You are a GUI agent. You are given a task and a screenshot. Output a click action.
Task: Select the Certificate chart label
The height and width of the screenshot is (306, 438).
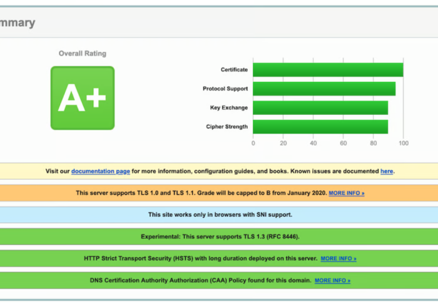pos(234,70)
